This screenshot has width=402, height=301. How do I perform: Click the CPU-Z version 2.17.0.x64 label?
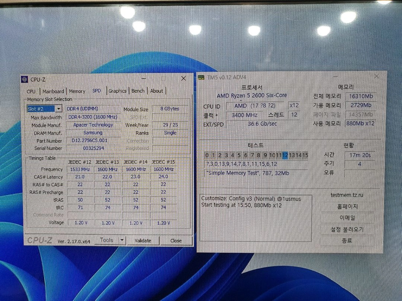74,241
